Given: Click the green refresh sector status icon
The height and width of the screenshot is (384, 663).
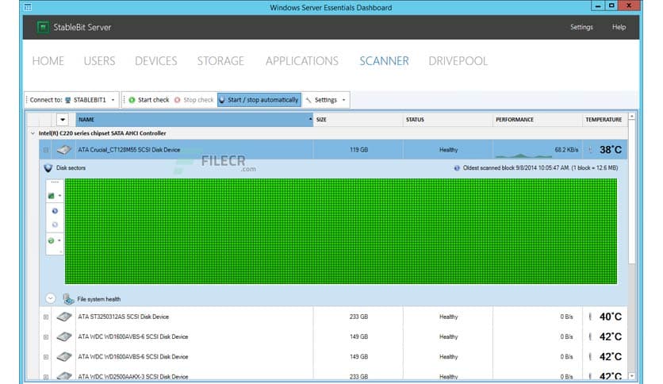Looking at the screenshot, I should (52, 240).
